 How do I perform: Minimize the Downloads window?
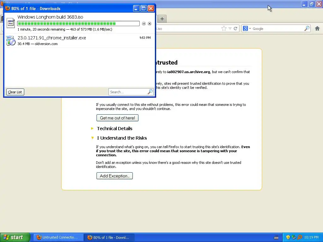pos(136,9)
